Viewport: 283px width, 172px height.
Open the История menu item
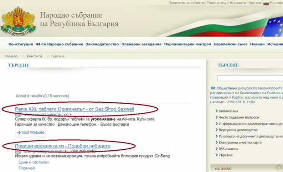tap(275, 44)
